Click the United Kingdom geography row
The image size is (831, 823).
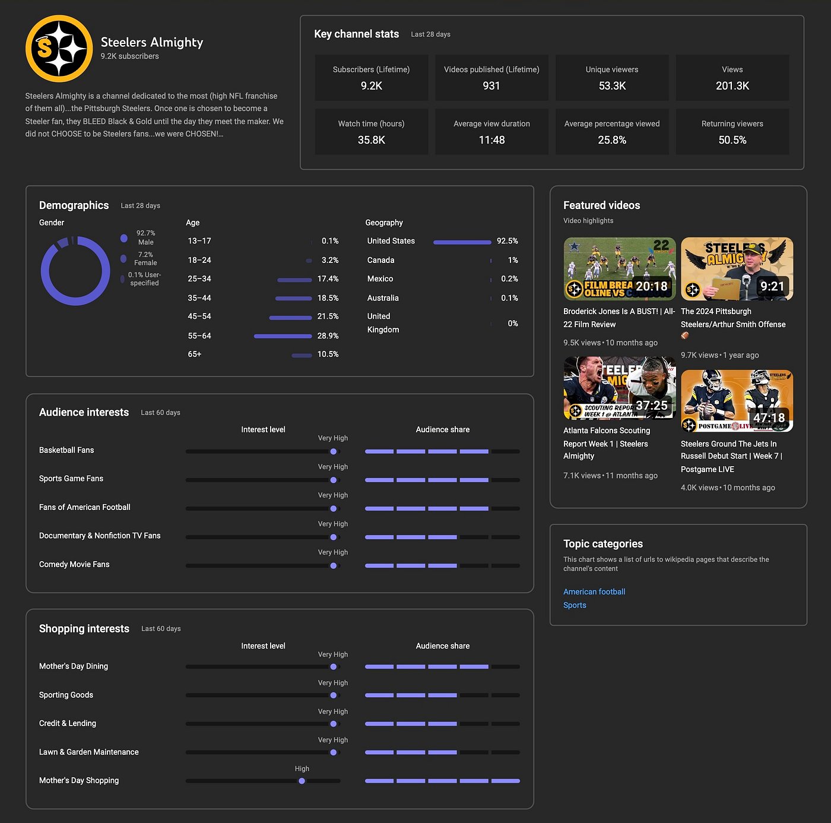tap(442, 323)
